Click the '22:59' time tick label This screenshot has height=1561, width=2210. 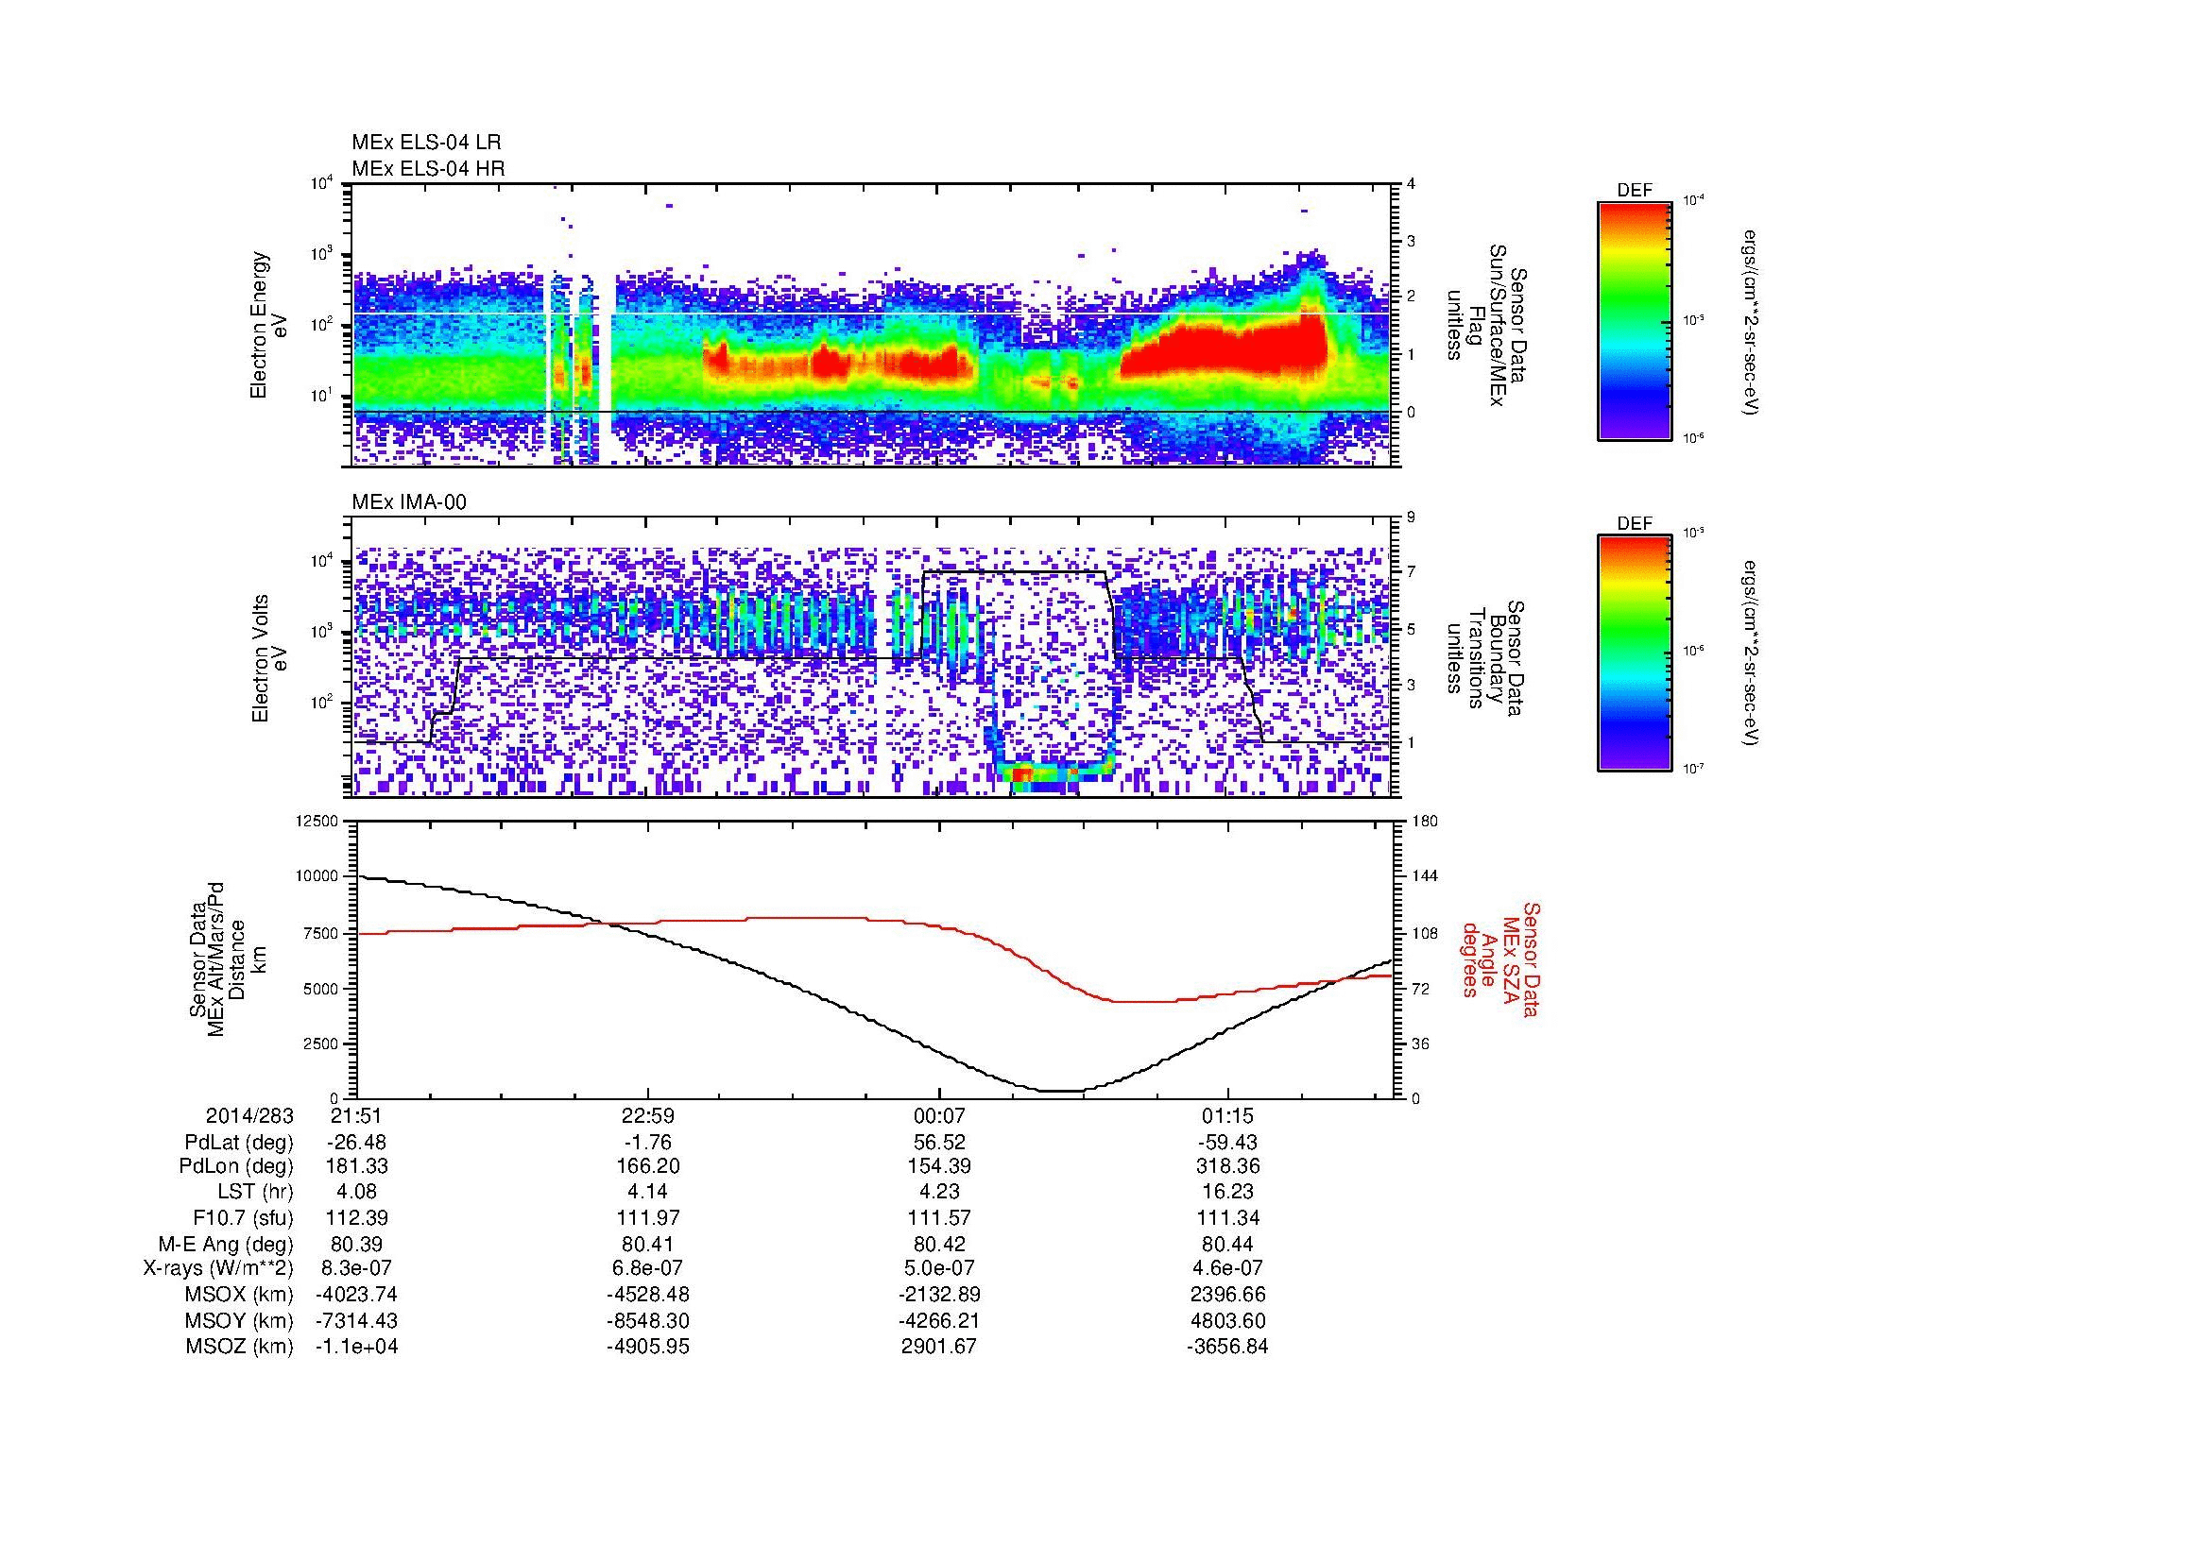tap(648, 1115)
